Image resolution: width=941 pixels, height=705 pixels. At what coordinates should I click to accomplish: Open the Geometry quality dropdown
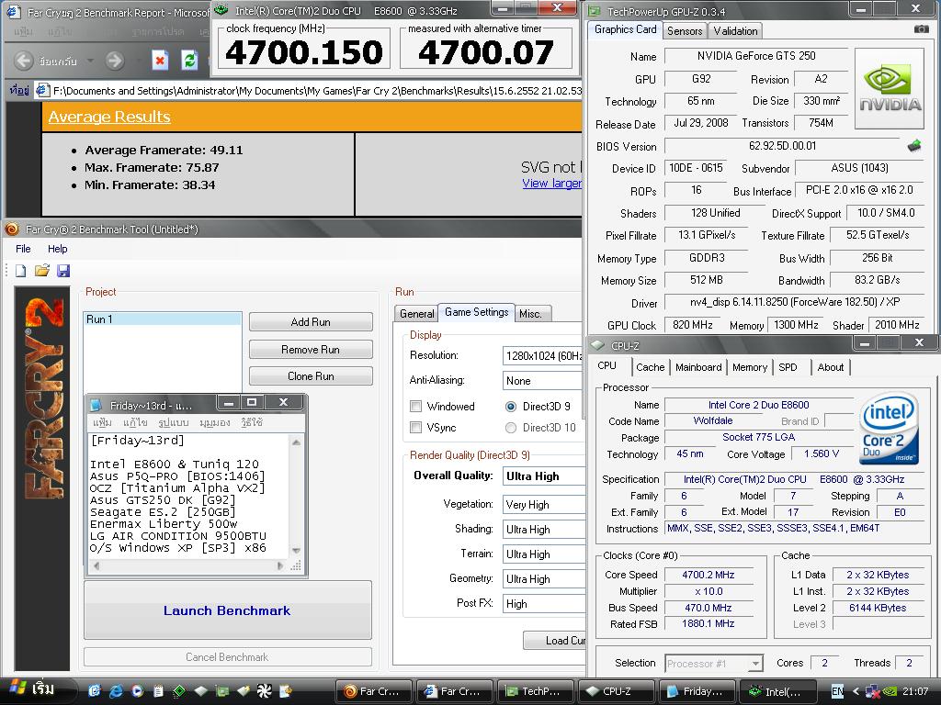pos(542,579)
